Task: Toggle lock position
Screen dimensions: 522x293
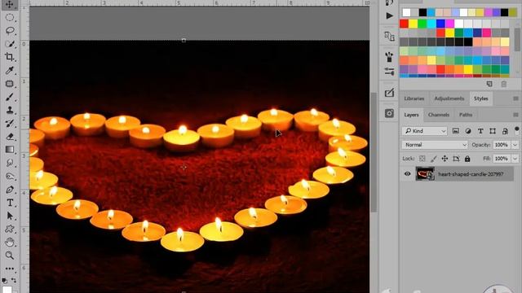Action: [x=445, y=159]
